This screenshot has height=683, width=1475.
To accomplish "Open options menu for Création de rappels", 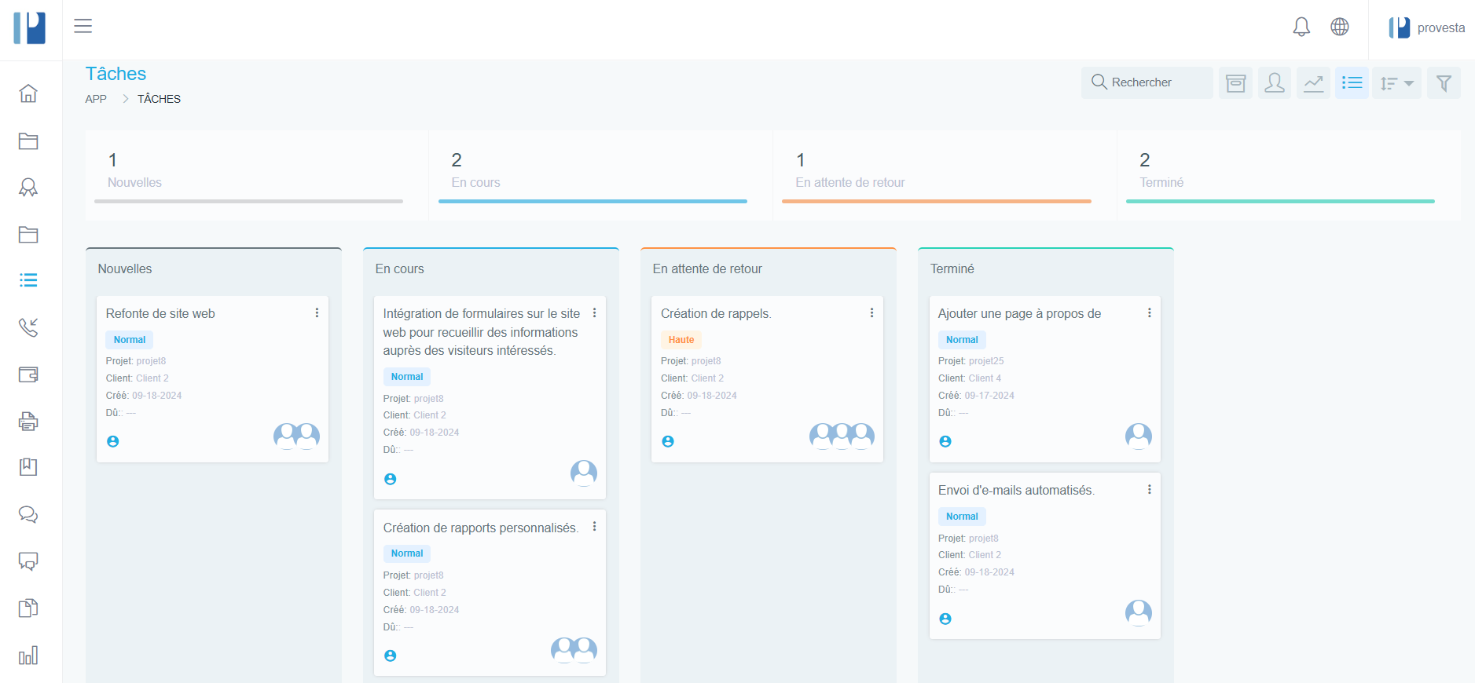I will 871,313.
